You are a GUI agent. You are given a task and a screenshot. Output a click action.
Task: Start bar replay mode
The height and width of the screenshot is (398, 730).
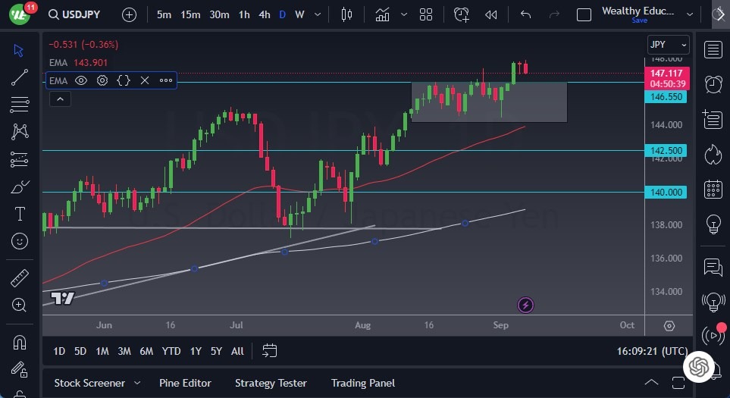click(491, 14)
